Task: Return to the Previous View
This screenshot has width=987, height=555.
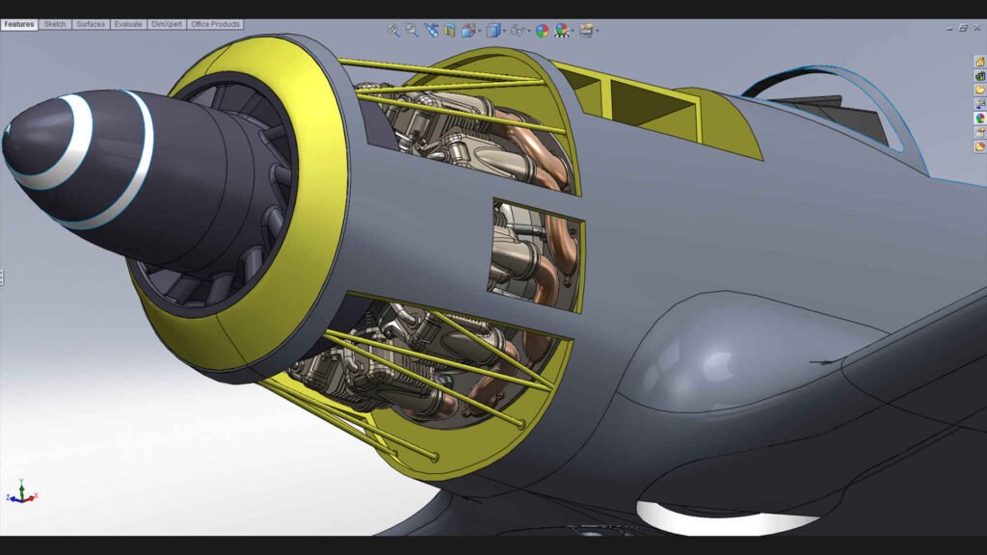Action: (430, 30)
